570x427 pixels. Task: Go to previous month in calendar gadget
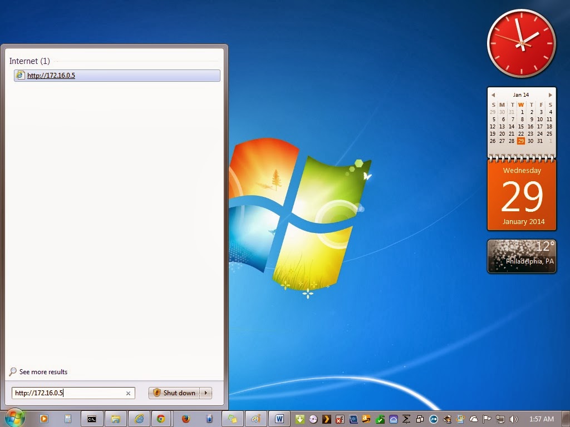(x=493, y=95)
